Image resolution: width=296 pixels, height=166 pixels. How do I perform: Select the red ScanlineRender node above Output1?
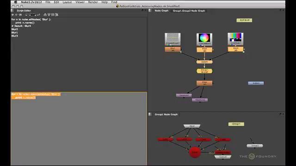(x=223, y=152)
